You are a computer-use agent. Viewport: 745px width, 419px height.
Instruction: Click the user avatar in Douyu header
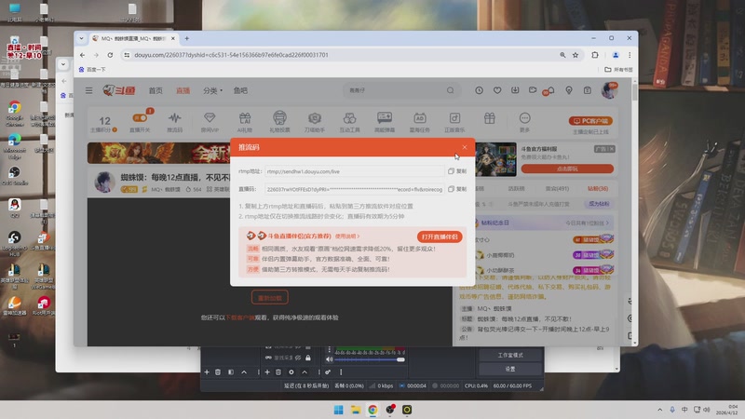[x=609, y=90]
